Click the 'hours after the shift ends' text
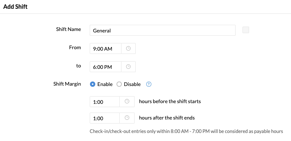Image resolution: width=291 pixels, height=141 pixels. (167, 118)
